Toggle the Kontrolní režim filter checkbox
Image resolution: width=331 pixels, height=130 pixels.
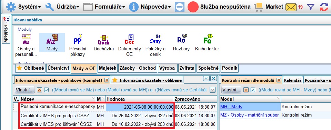(253, 90)
